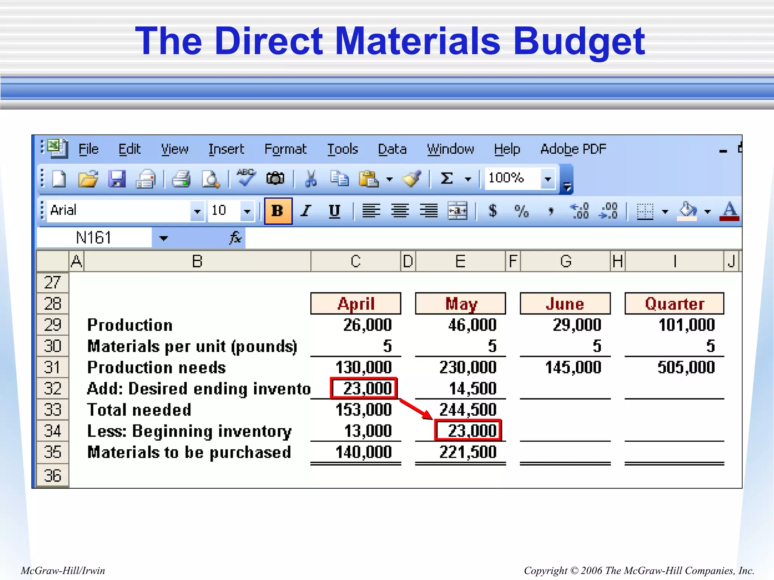Toggle Underline formatting button
The height and width of the screenshot is (580, 774).
click(334, 211)
